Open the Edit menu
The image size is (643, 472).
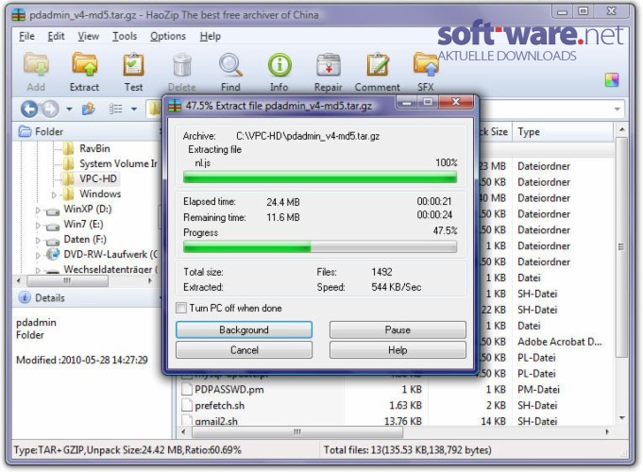(x=56, y=37)
